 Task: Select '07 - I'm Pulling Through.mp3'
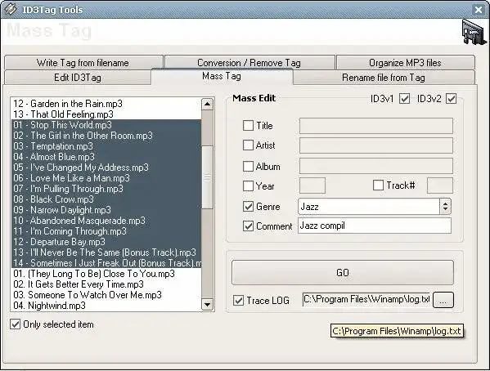(x=106, y=189)
